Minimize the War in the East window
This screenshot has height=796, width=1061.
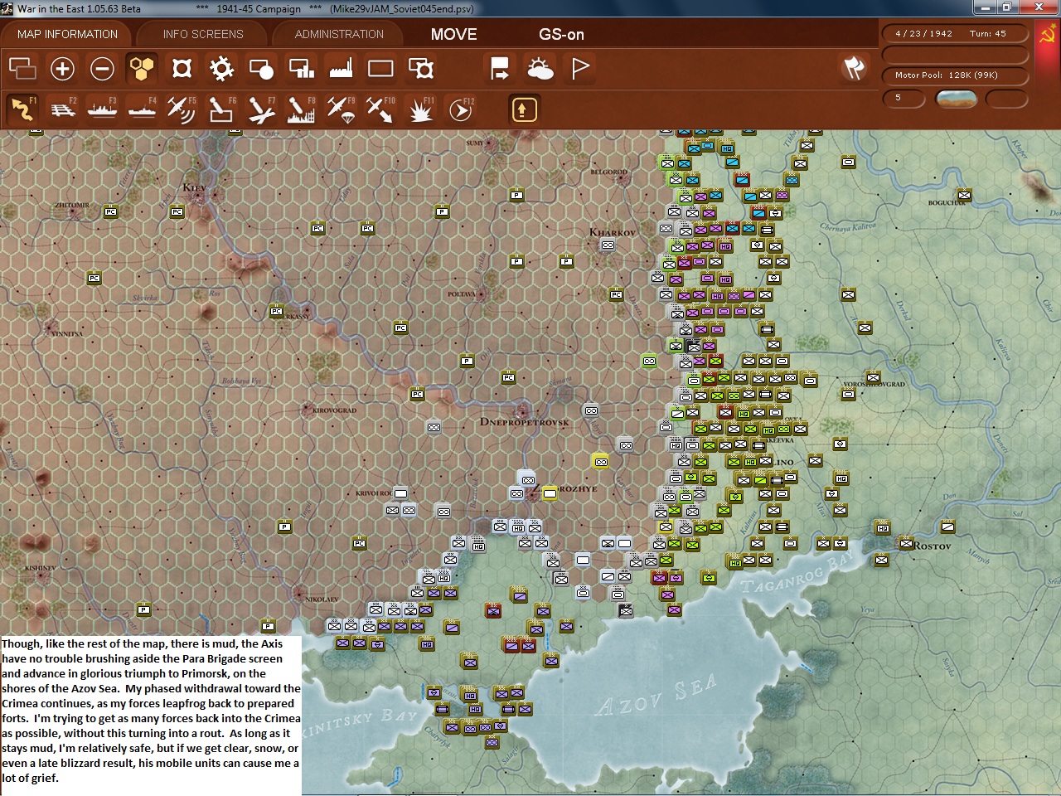pos(984,7)
